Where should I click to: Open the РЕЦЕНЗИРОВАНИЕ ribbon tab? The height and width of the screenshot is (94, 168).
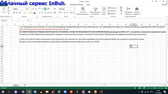[76, 5]
